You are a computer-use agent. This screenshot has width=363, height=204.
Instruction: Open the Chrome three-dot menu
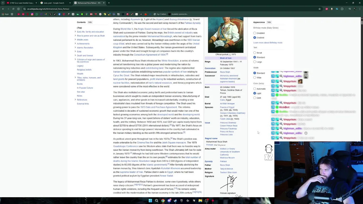[x=360, y=9]
